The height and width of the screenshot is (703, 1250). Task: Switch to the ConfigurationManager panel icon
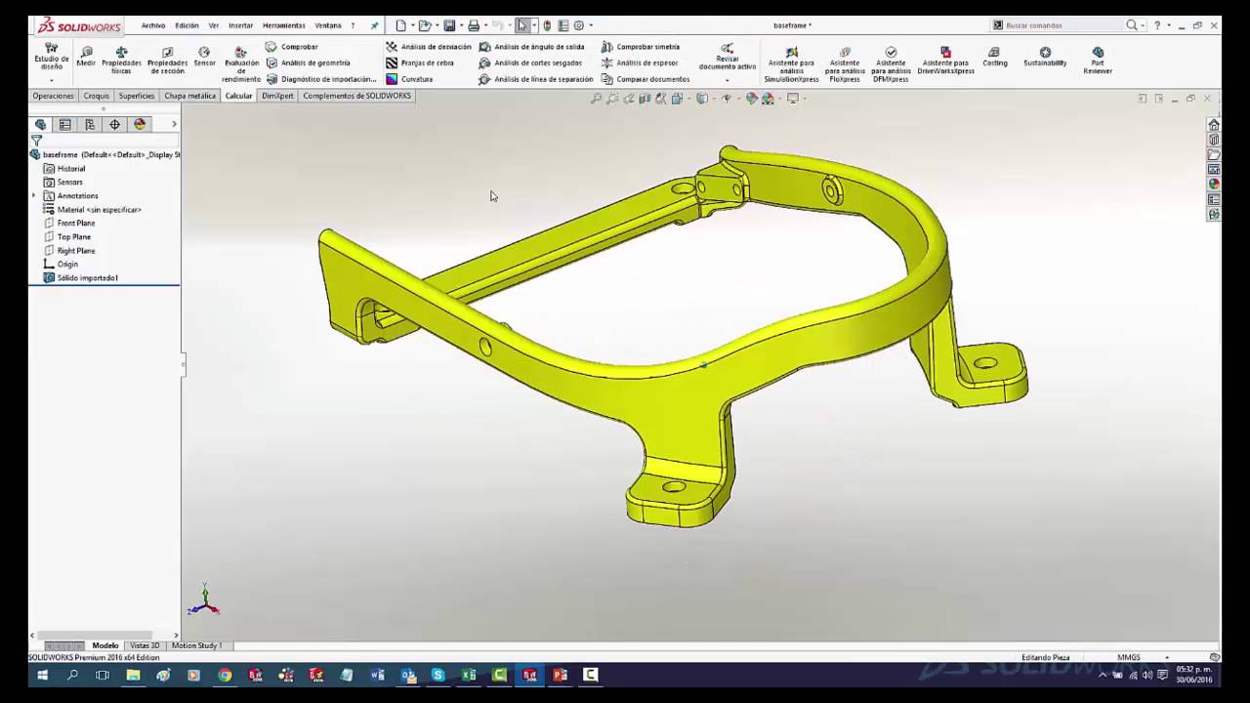[x=89, y=124]
